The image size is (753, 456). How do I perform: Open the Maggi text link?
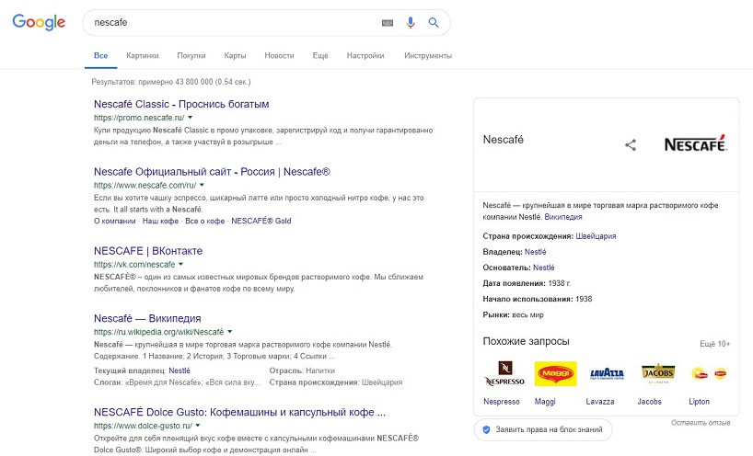545,402
